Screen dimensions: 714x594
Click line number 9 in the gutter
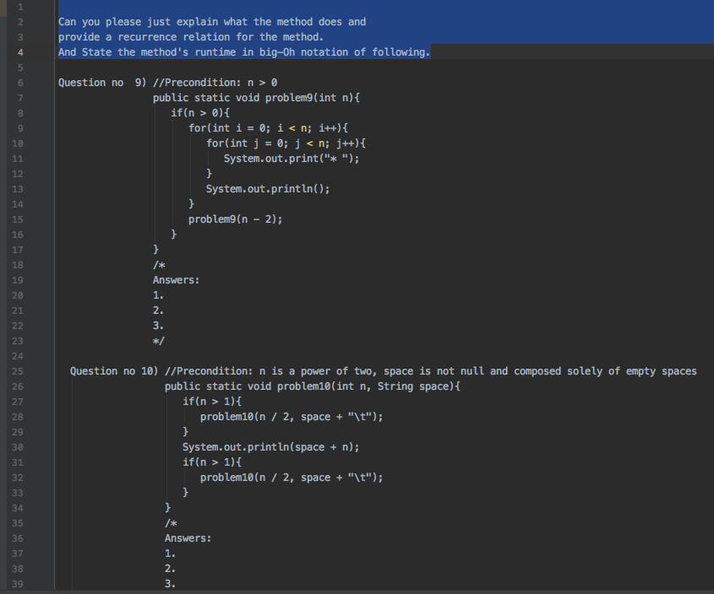(20, 128)
